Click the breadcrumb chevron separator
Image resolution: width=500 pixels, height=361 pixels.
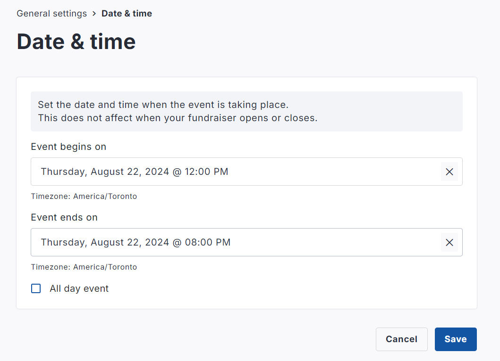[x=94, y=13]
